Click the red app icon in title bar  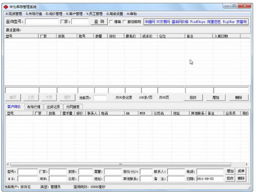click(6, 7)
